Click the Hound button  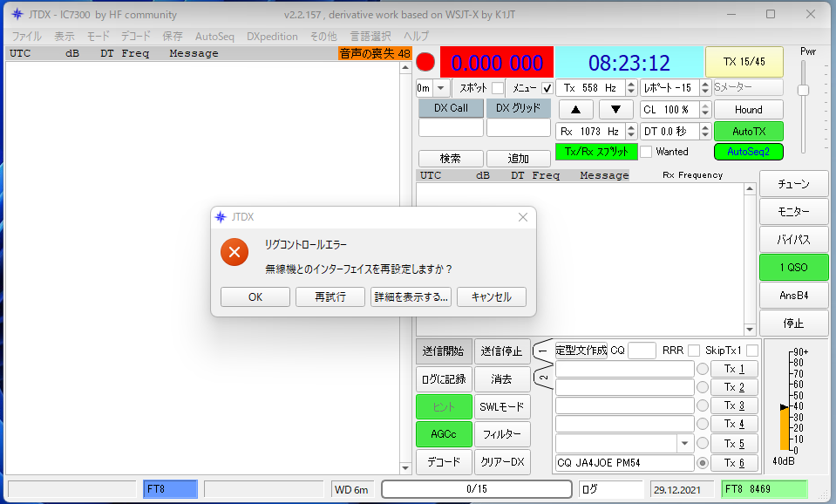tap(749, 110)
